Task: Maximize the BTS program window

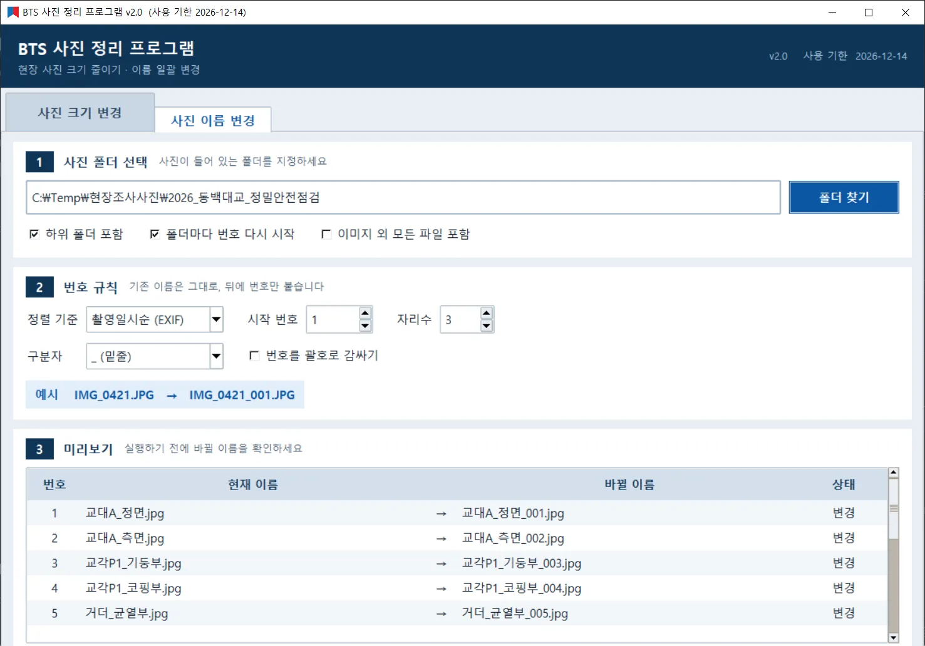Action: 869,12
